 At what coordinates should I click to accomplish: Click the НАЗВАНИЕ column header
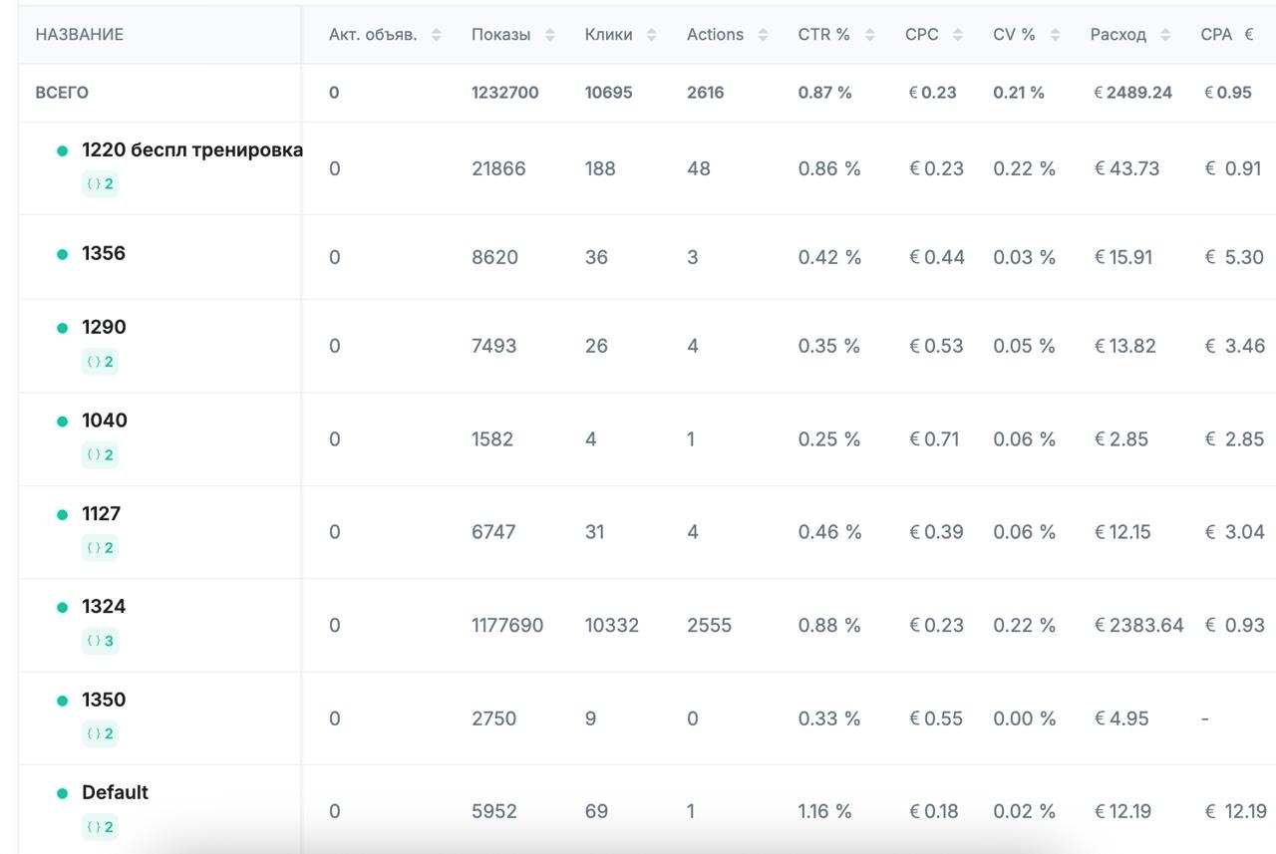pyautogui.click(x=80, y=35)
